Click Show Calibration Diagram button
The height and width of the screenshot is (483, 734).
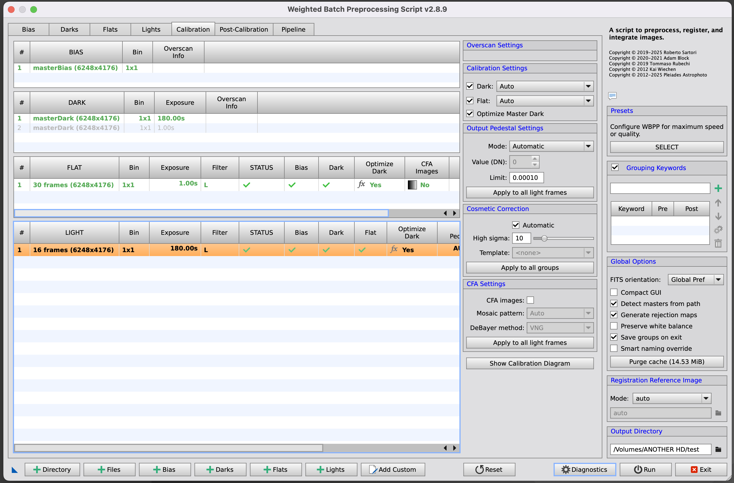coord(529,363)
